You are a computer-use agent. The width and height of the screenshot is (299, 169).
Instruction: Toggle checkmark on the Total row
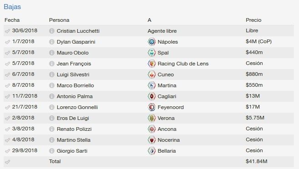pyautogui.click(x=7, y=162)
